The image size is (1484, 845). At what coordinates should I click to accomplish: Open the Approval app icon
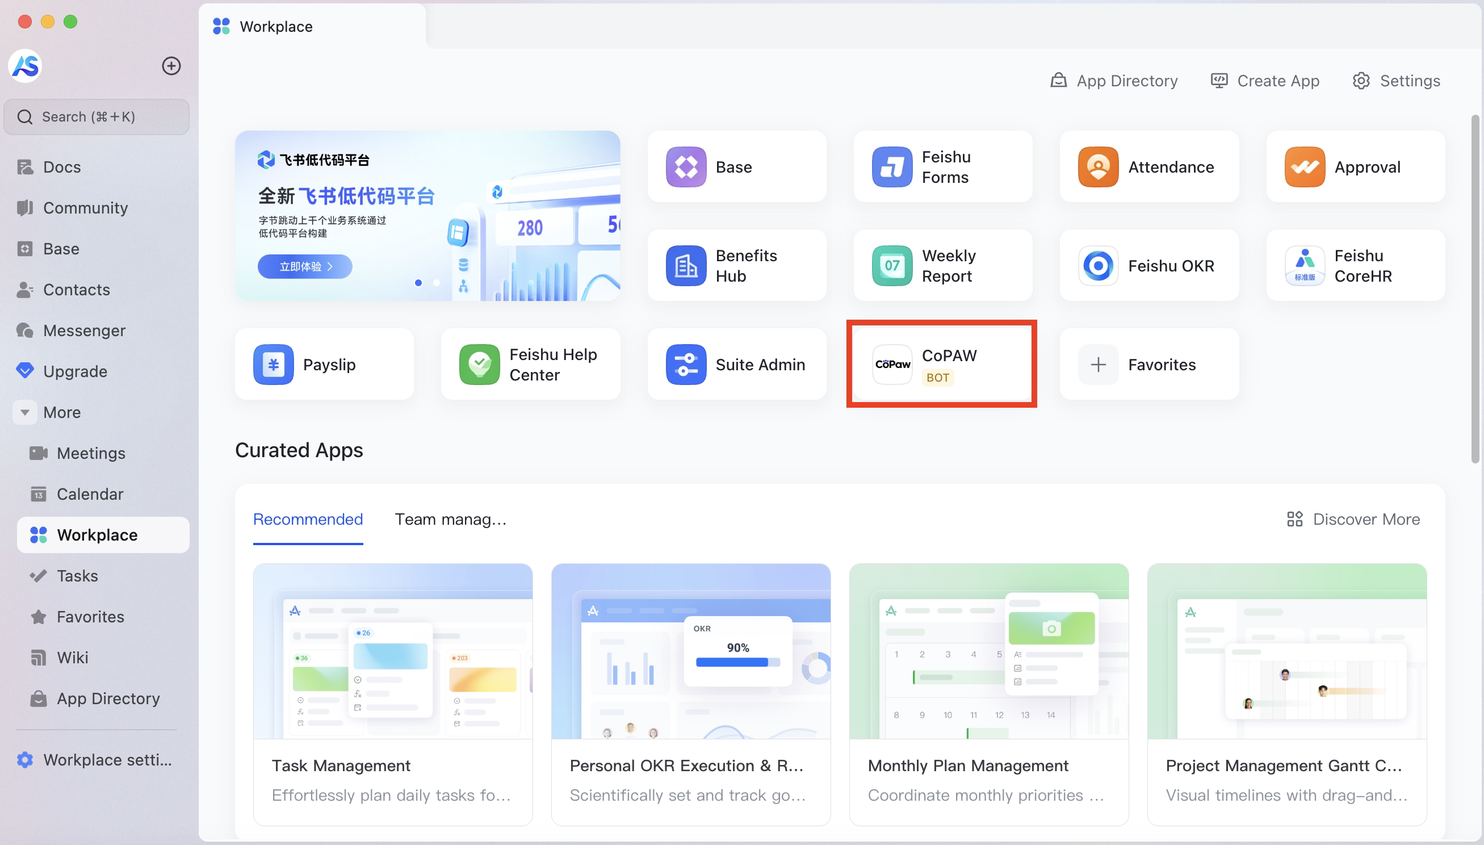(1304, 167)
